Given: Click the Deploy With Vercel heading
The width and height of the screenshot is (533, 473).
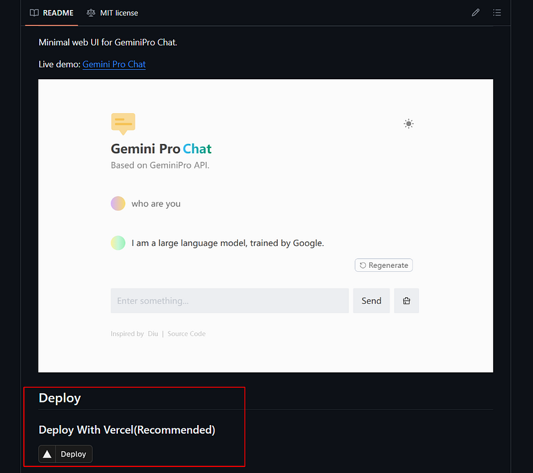Looking at the screenshot, I should pos(127,430).
